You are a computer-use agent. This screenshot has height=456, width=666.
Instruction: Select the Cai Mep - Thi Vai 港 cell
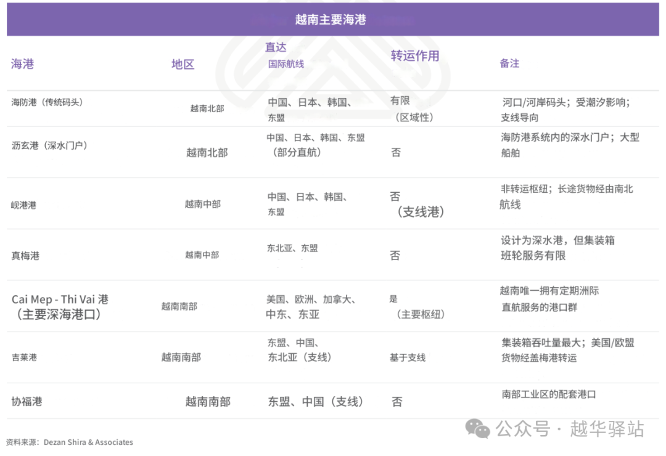[60, 306]
